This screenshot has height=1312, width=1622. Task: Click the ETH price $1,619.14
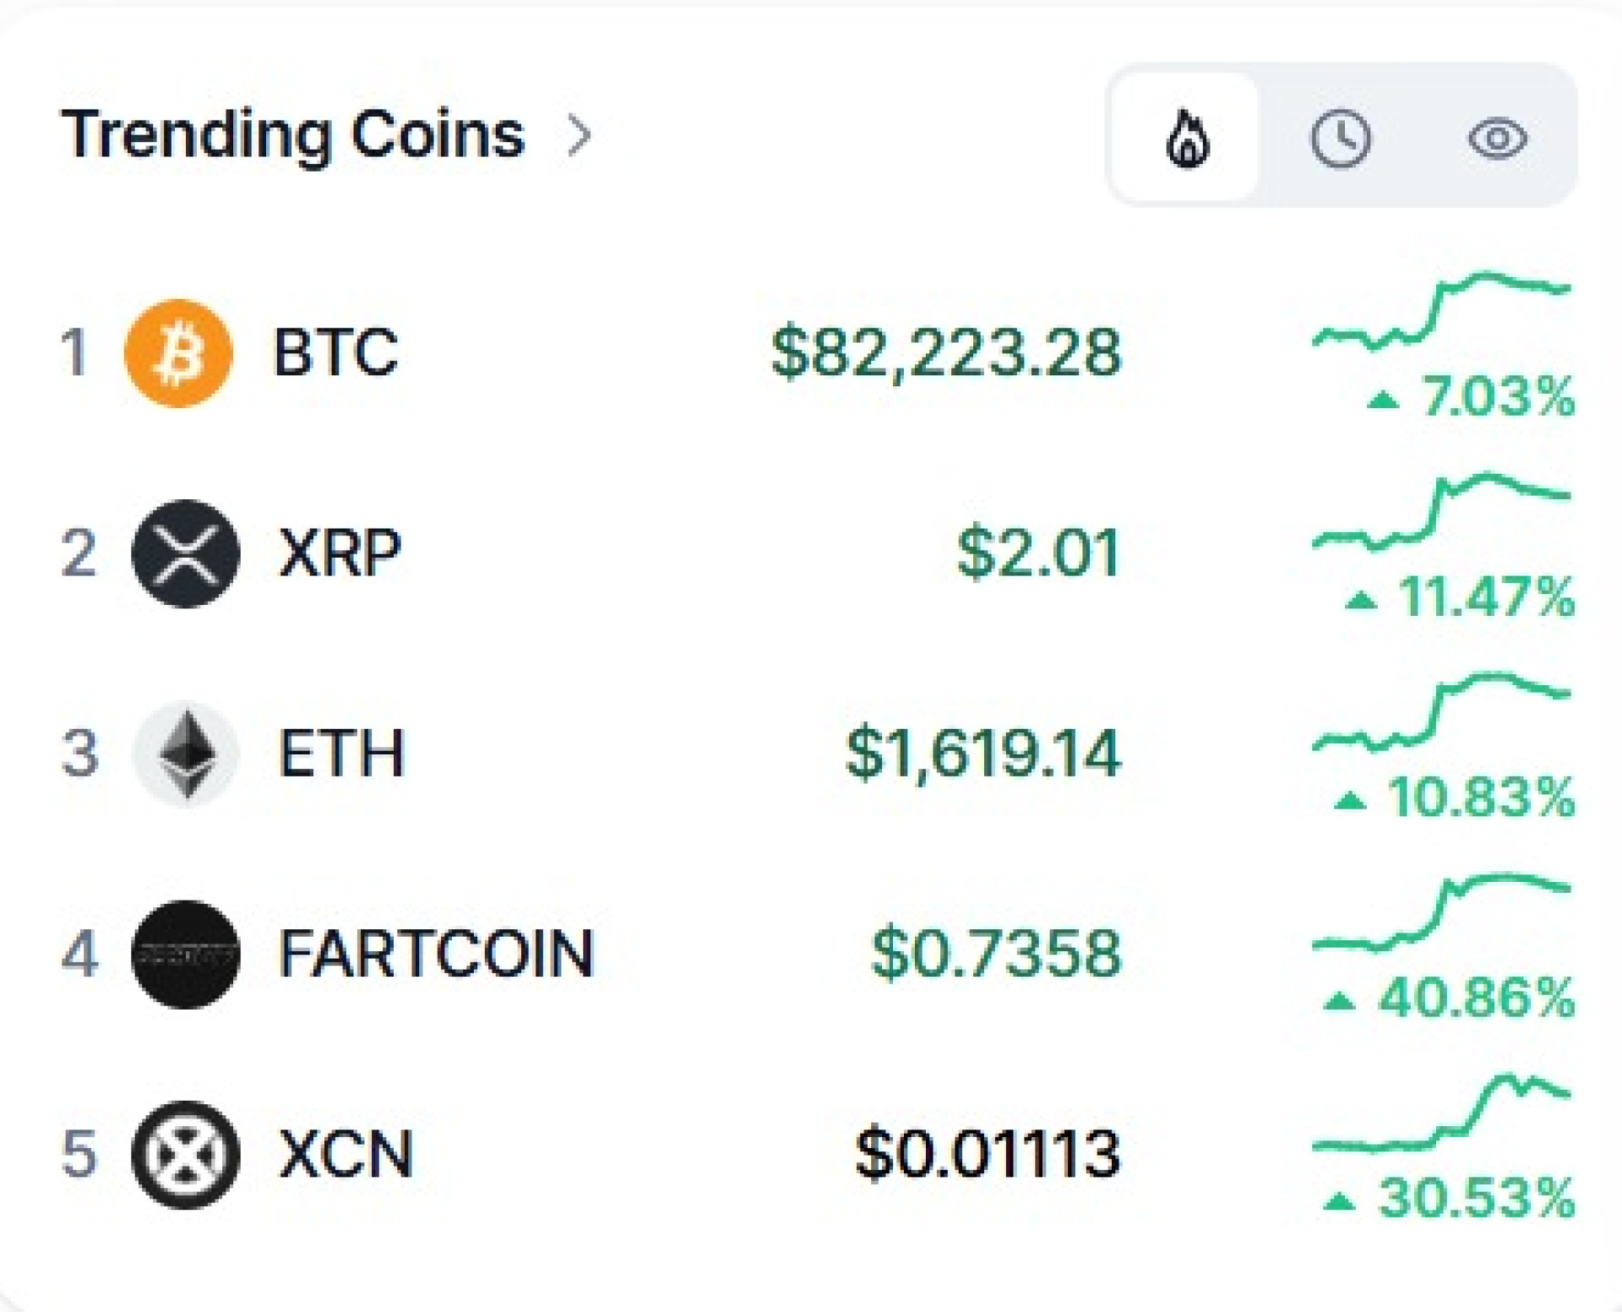pyautogui.click(x=983, y=754)
